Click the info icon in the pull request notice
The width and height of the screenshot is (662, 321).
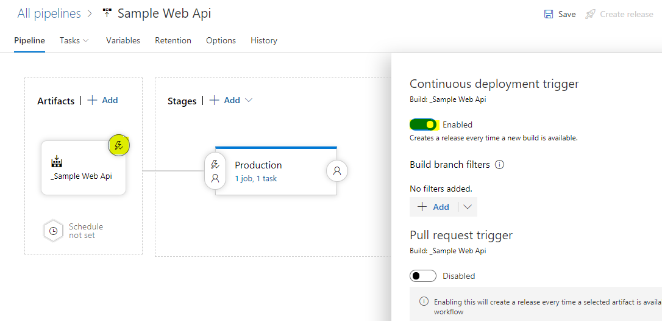coord(424,301)
